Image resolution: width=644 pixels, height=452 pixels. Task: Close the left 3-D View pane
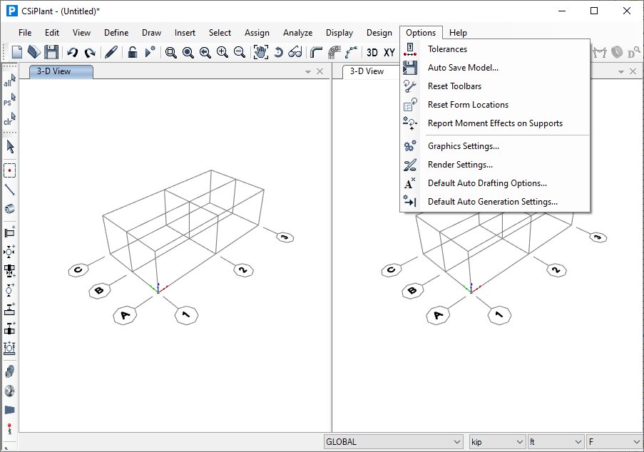[x=320, y=71]
